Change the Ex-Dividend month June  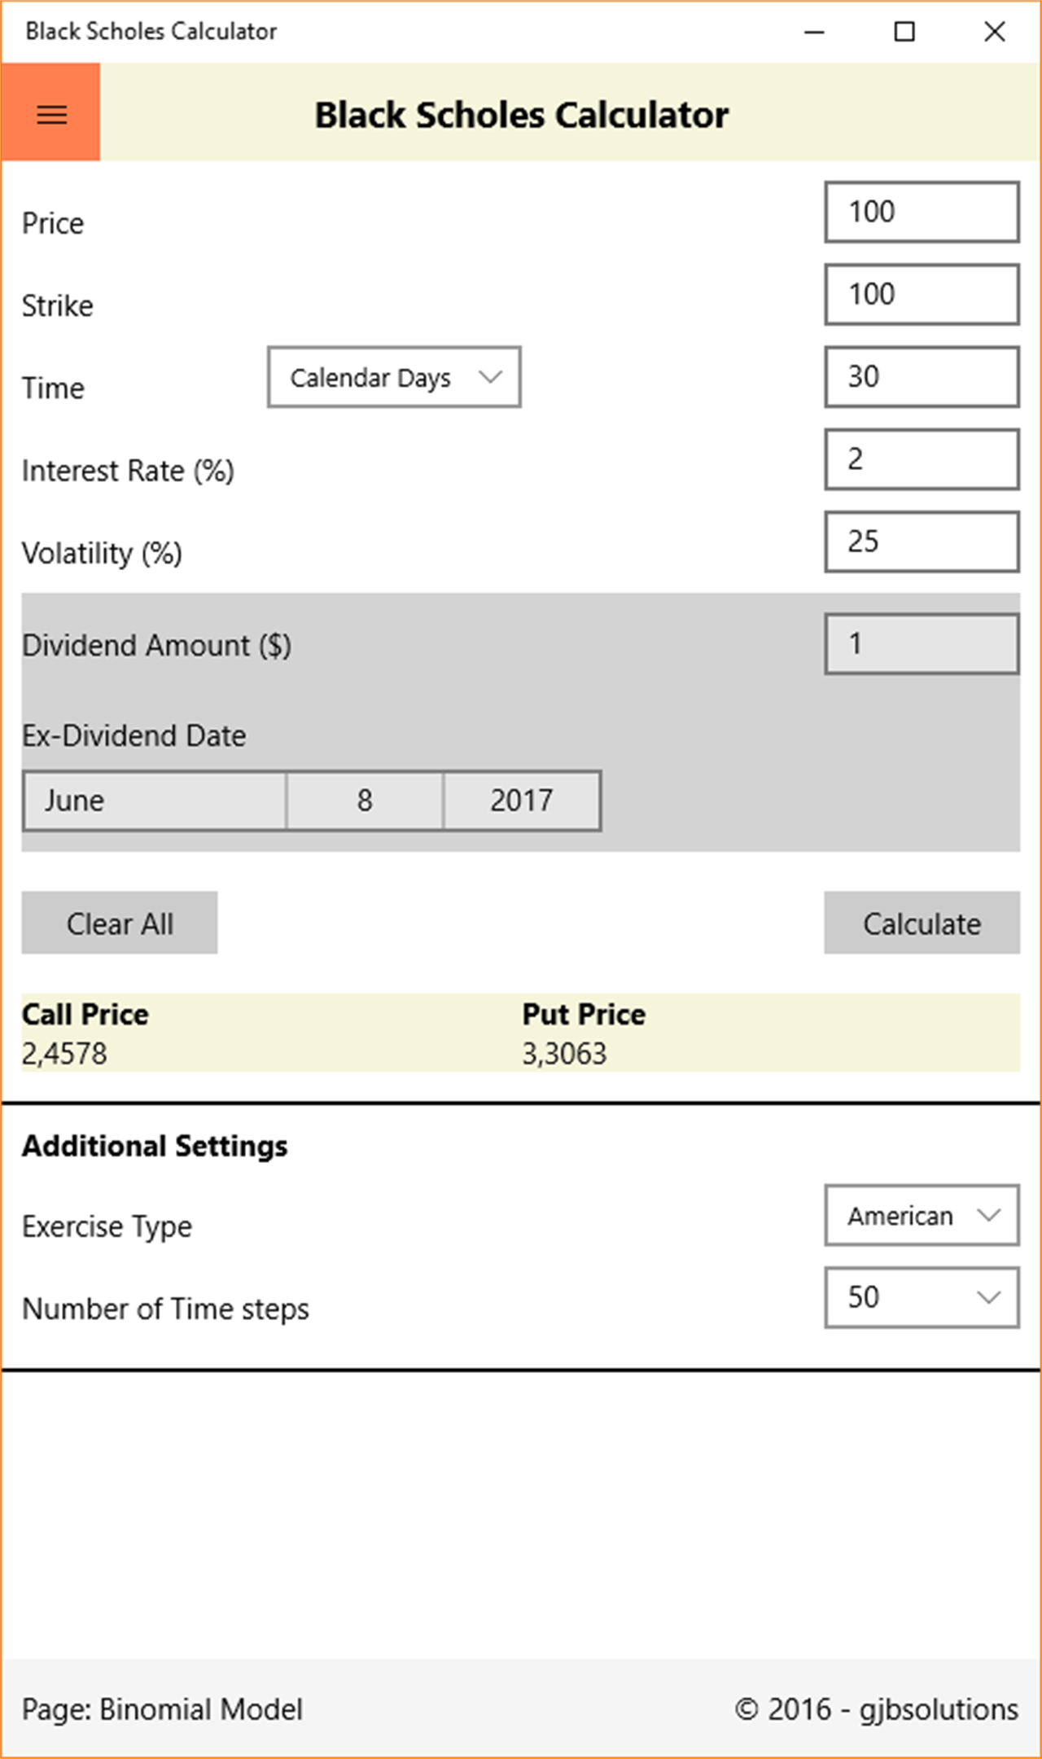click(155, 801)
